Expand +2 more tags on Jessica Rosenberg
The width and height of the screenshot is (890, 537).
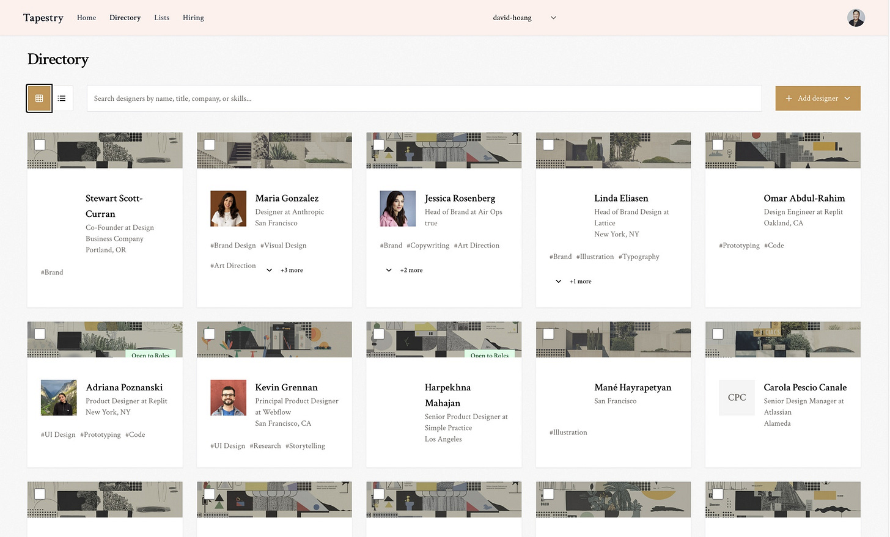click(x=405, y=270)
